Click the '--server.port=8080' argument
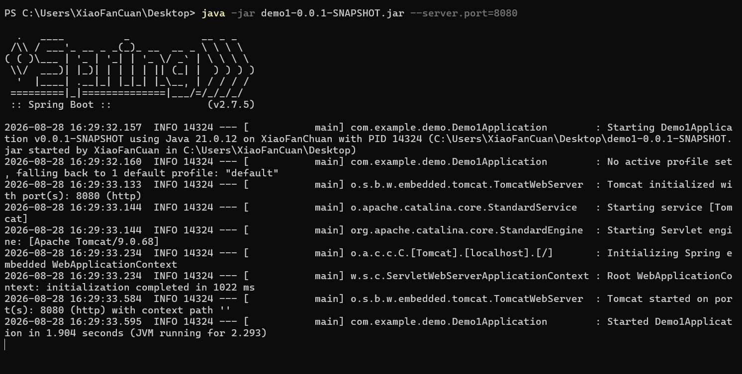Image resolution: width=742 pixels, height=374 pixels. pos(464,13)
